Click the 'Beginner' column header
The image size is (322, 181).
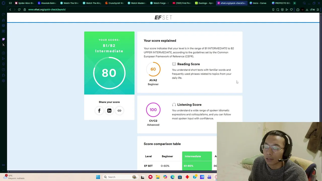[x=167, y=156]
